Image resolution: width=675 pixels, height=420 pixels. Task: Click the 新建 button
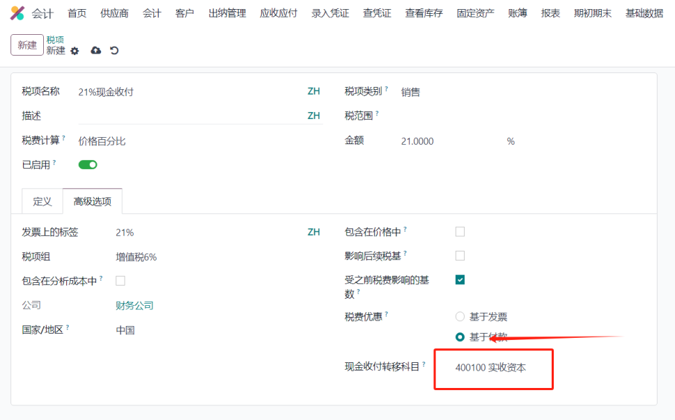point(27,45)
